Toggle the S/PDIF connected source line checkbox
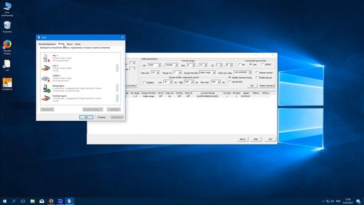The height and width of the screenshot is (205, 364). [x=266, y=64]
